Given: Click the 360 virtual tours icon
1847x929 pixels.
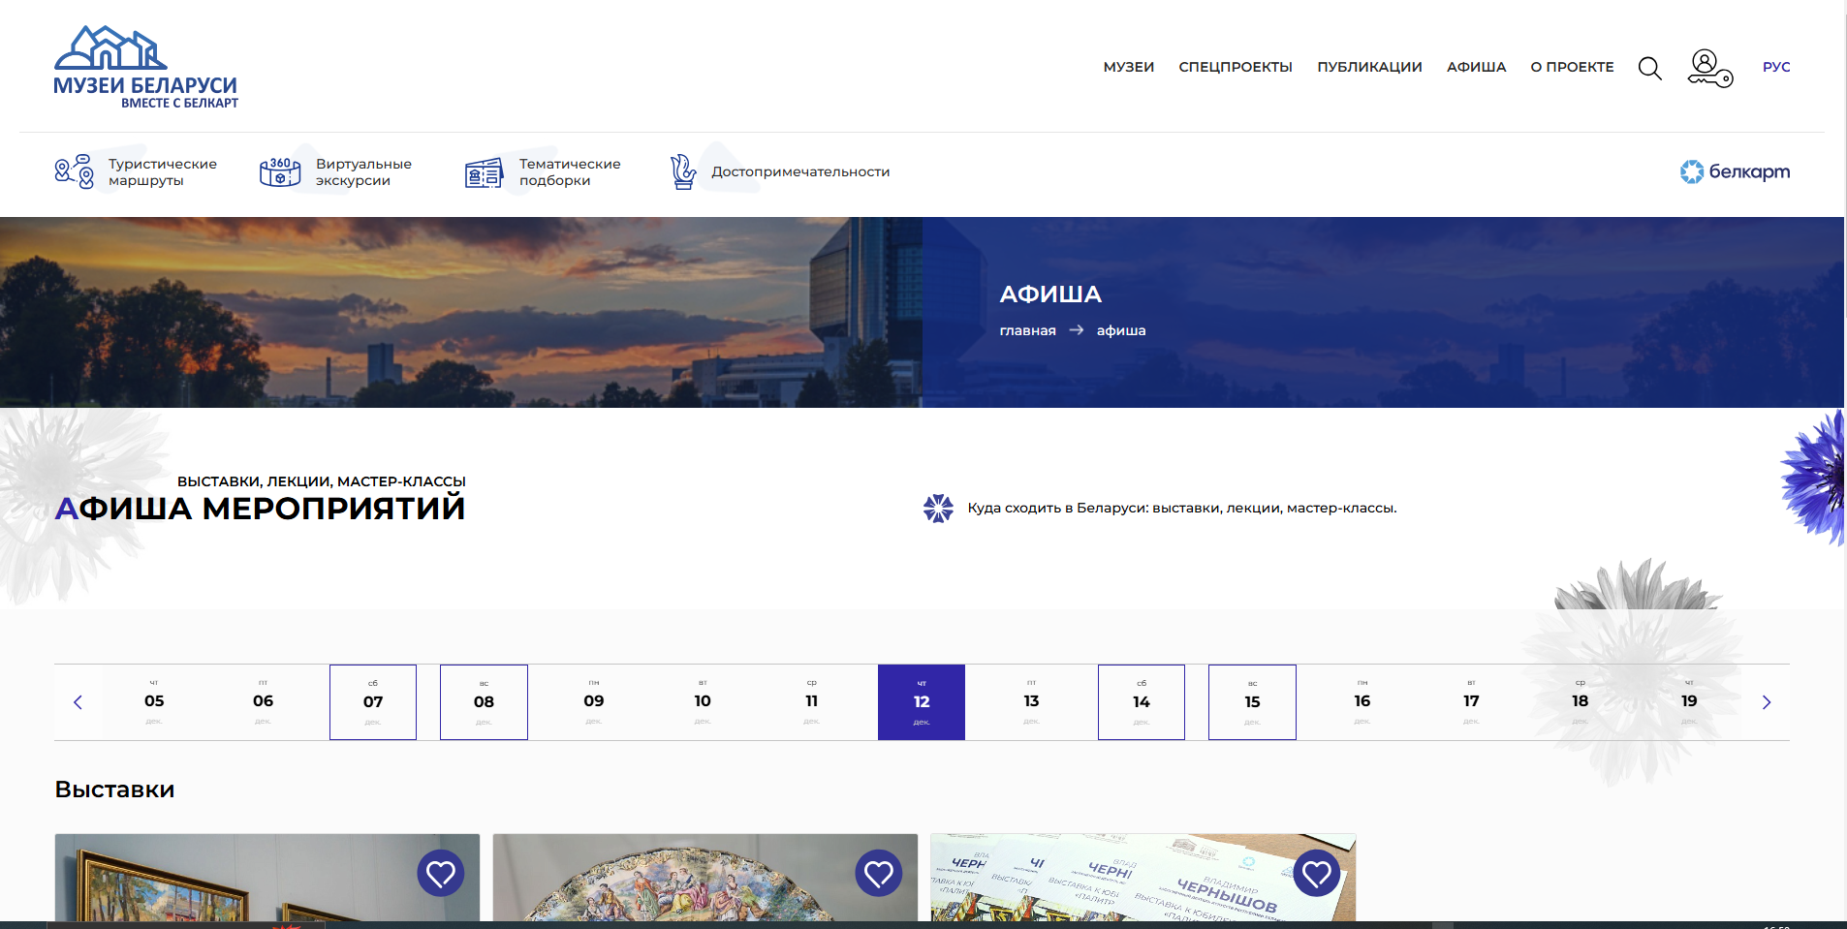Looking at the screenshot, I should pos(280,171).
